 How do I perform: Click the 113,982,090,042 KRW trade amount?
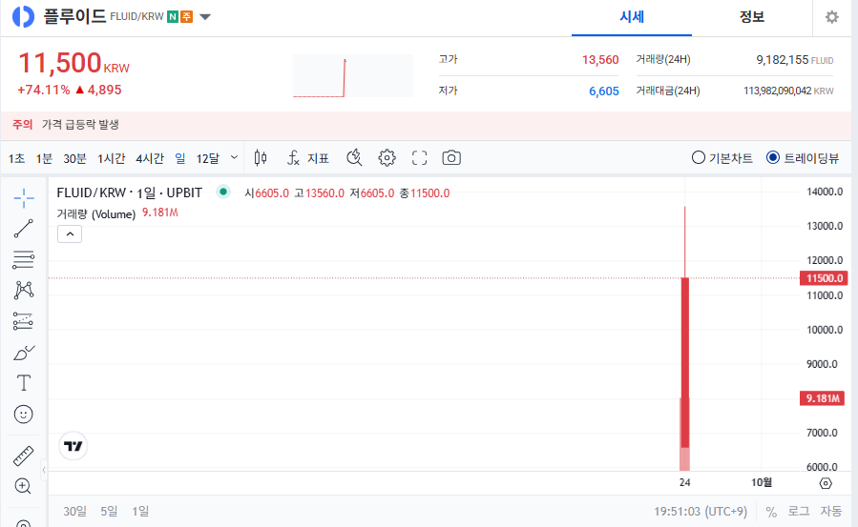point(788,91)
